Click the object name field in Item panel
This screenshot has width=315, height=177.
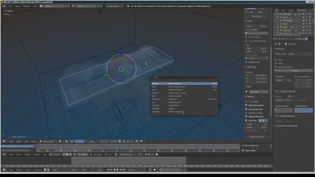click(258, 92)
